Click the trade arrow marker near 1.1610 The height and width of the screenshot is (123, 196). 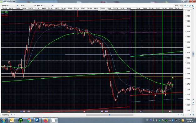click(x=107, y=63)
